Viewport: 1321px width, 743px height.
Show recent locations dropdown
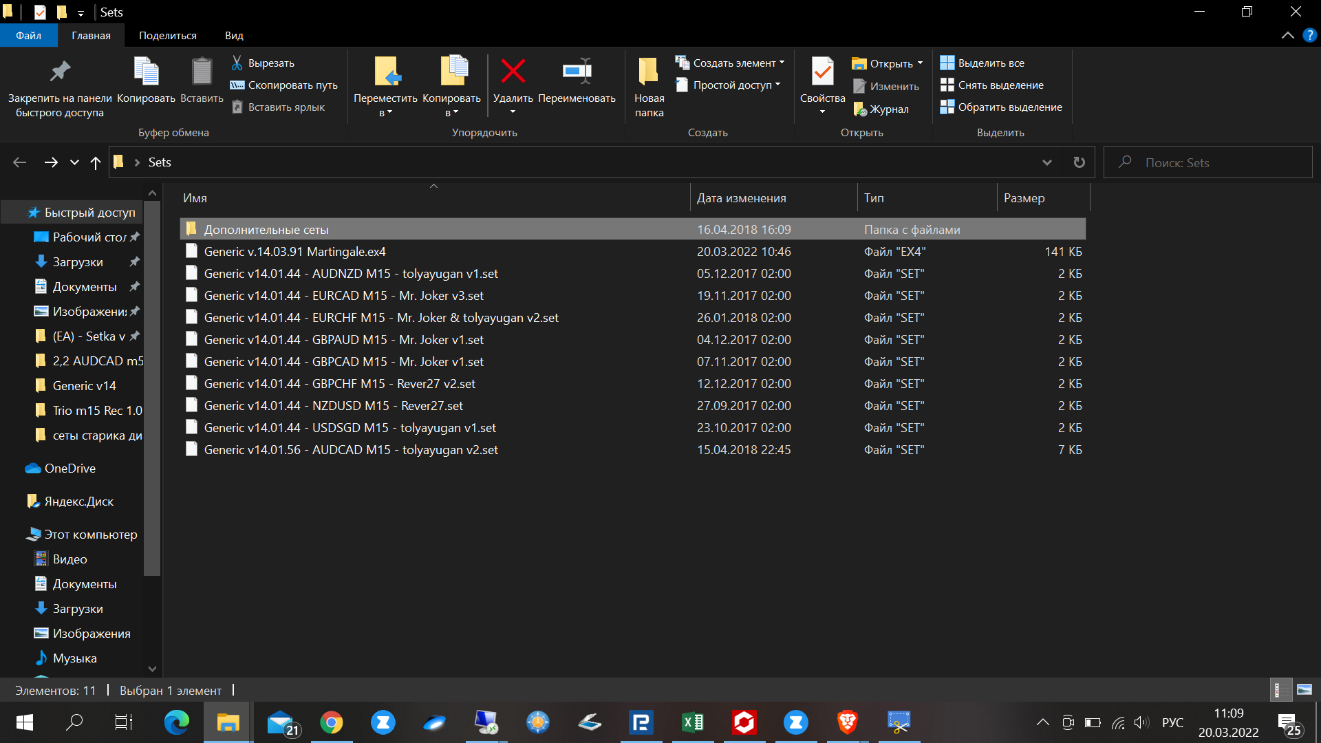tap(74, 162)
